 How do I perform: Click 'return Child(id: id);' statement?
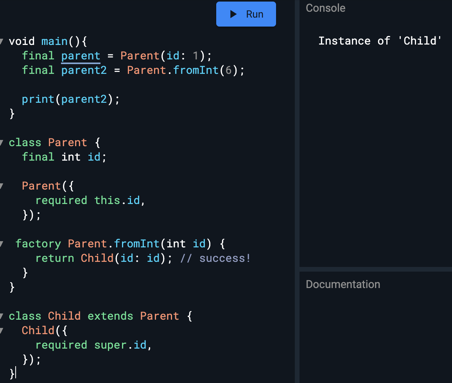point(104,258)
